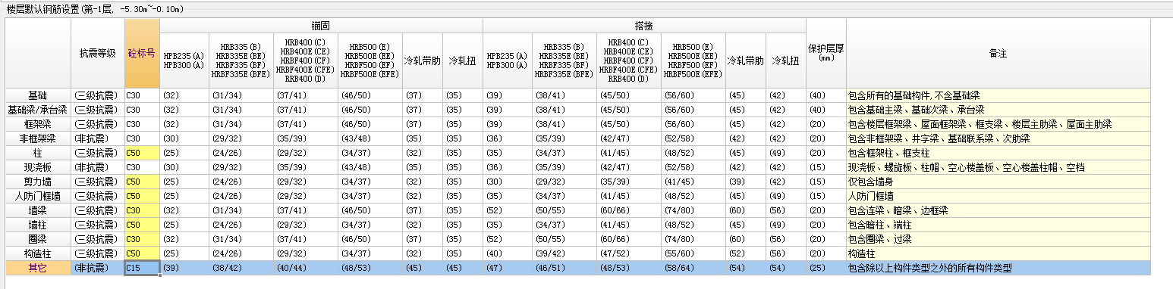Select the 砼标号 column header
The width and height of the screenshot is (1173, 289).
coord(142,54)
